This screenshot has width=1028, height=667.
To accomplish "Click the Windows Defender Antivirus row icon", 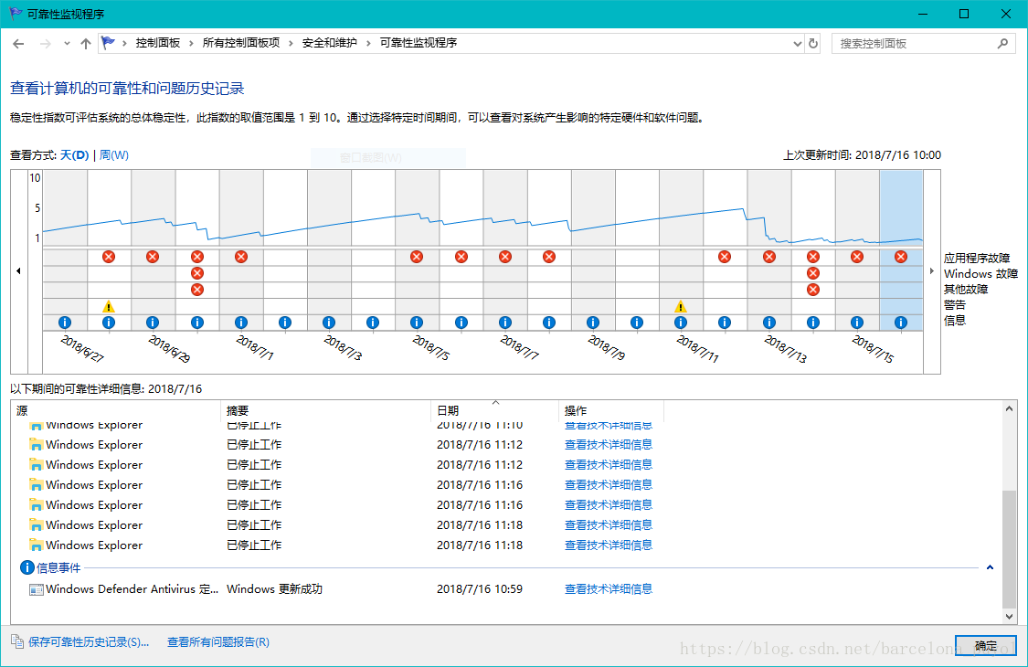I will click(x=36, y=589).
